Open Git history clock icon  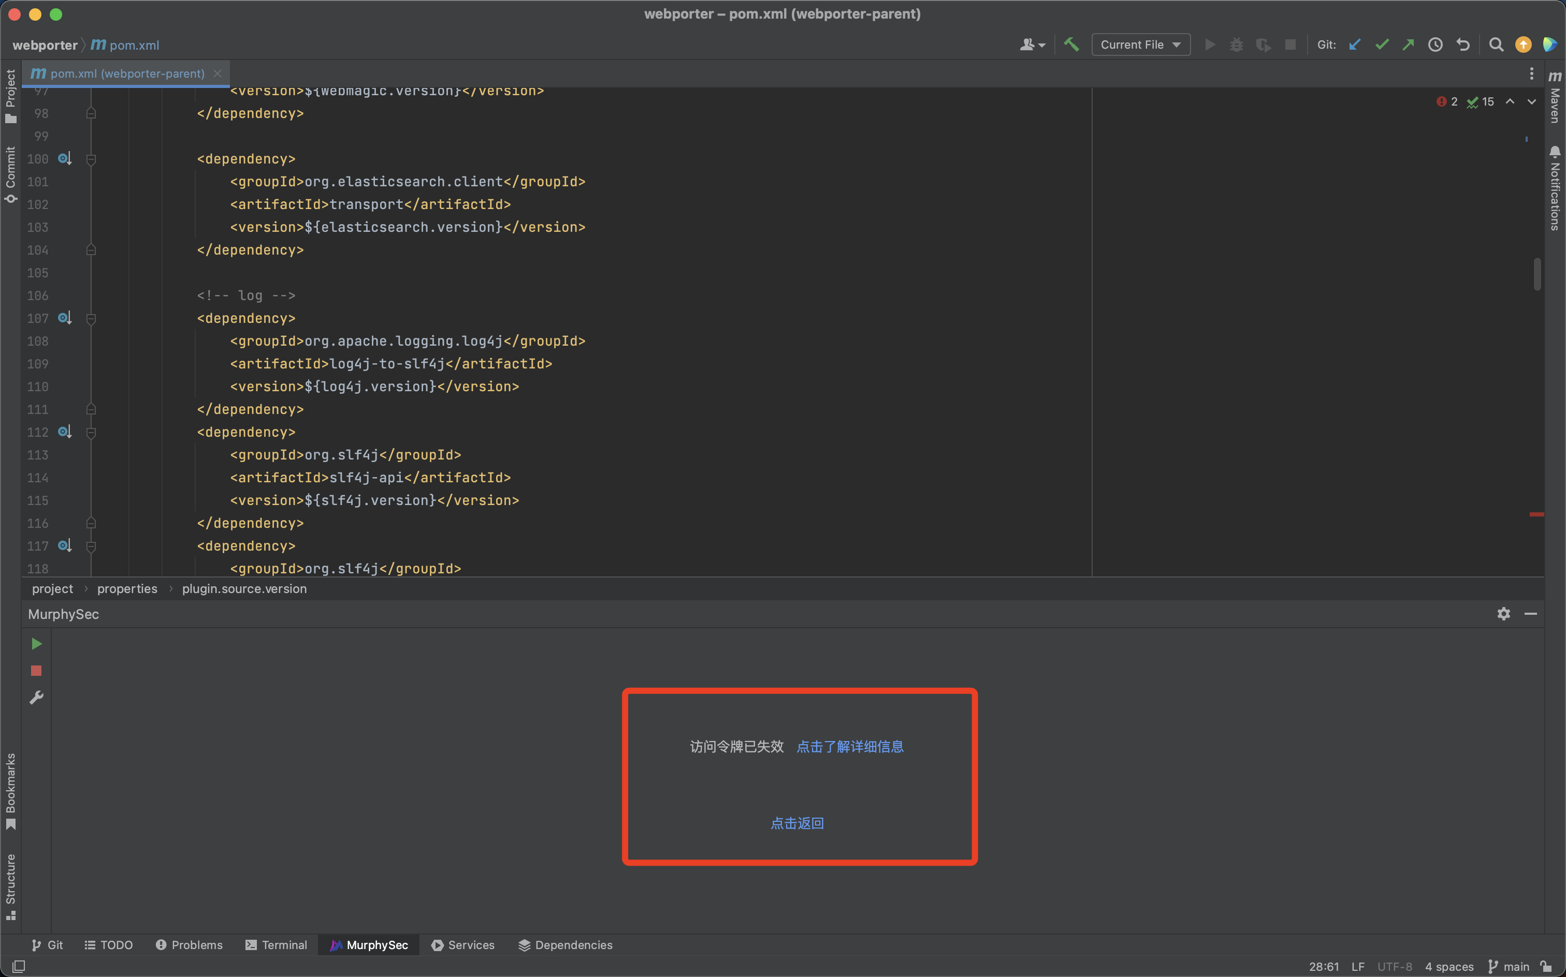1436,45
